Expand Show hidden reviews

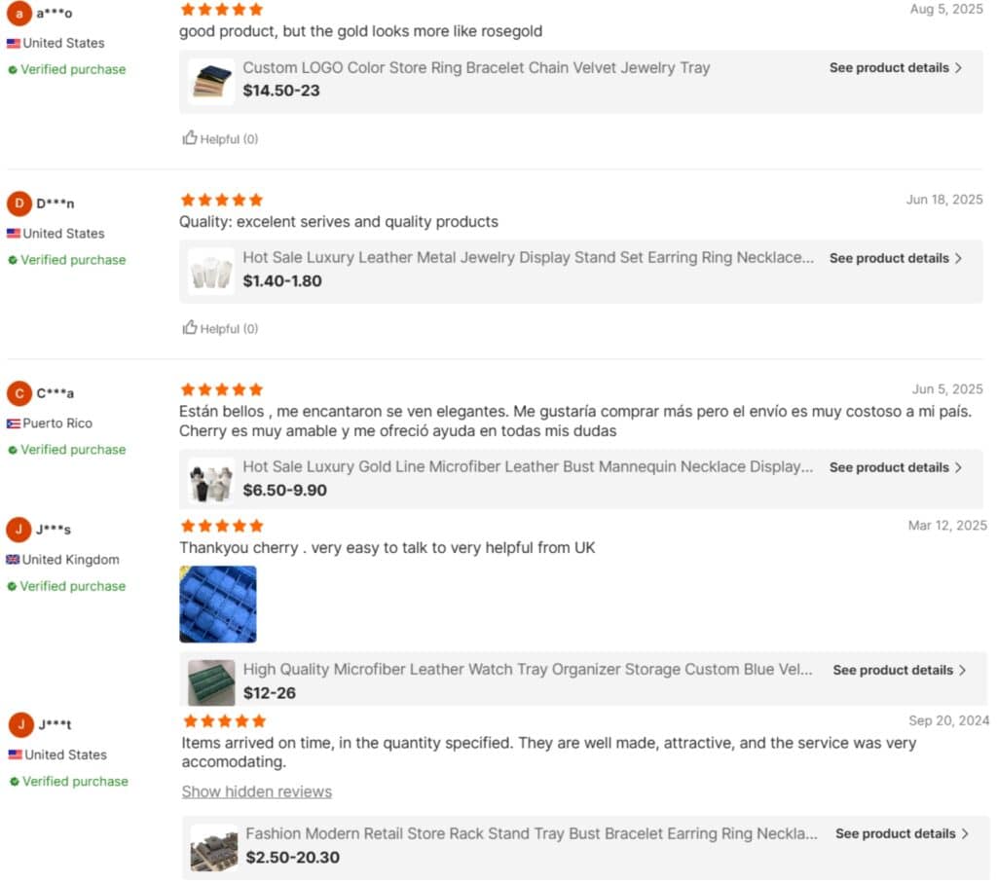(x=257, y=791)
